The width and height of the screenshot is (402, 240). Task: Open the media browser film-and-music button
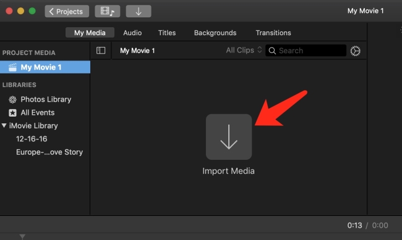(108, 11)
